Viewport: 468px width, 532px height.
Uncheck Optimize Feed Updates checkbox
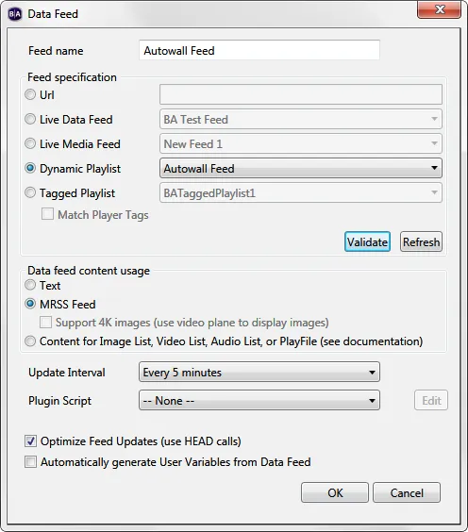(x=30, y=441)
